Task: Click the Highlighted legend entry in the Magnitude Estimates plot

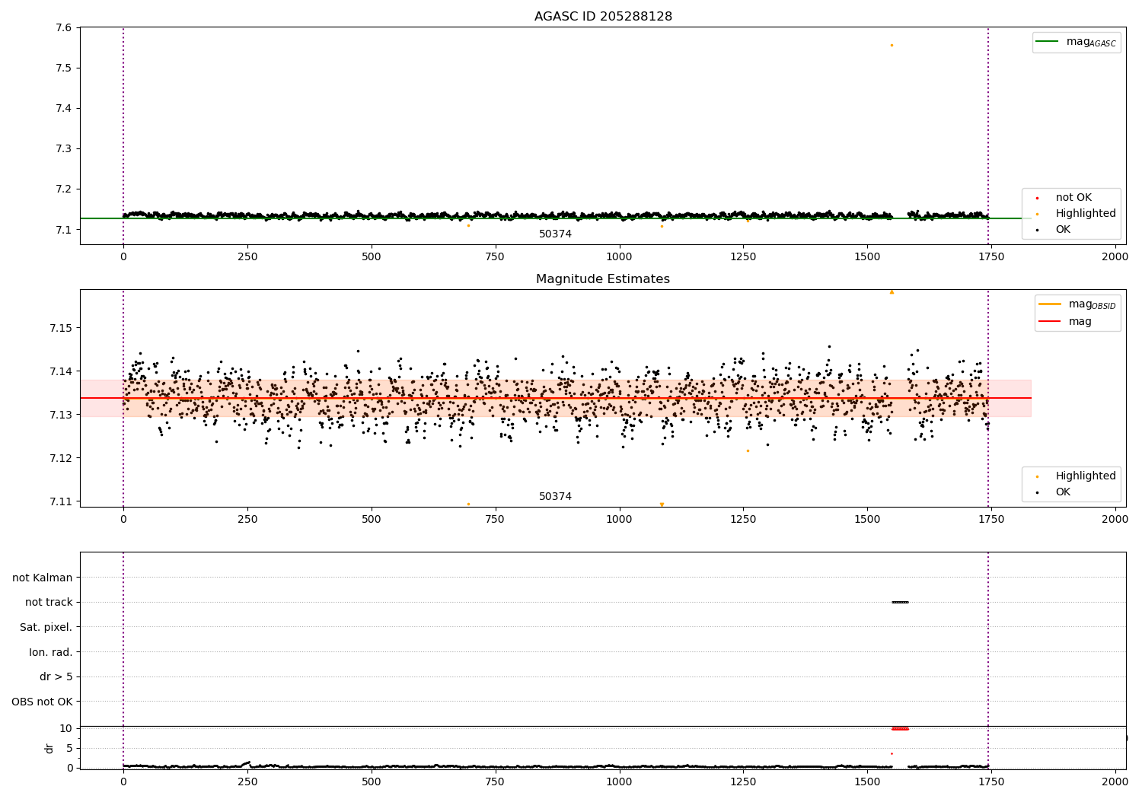Action: (x=1086, y=476)
